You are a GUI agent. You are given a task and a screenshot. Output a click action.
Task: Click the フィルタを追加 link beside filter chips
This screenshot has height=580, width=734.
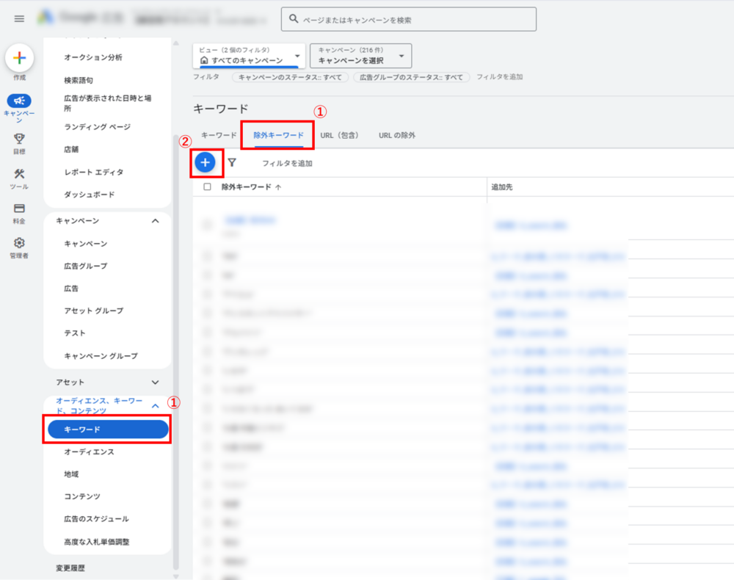tap(499, 77)
